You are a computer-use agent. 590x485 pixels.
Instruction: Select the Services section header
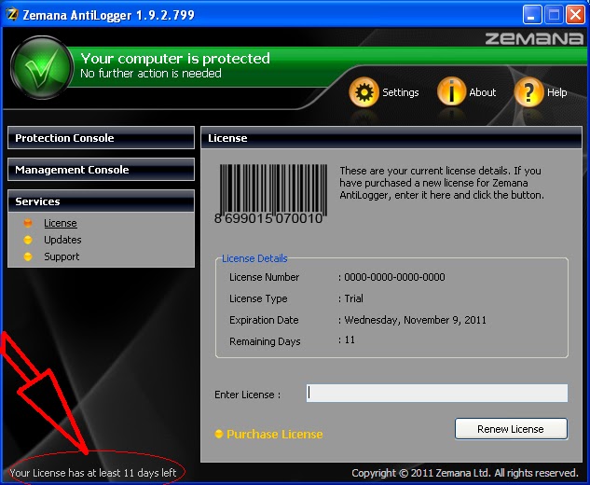click(x=101, y=201)
